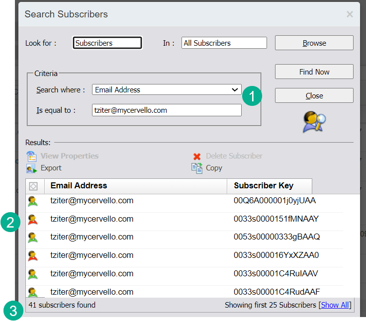The width and height of the screenshot is (366, 321).
Task: Open the Search where dropdown
Action: pyautogui.click(x=167, y=90)
